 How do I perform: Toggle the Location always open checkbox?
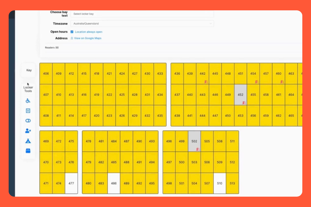coord(72,32)
